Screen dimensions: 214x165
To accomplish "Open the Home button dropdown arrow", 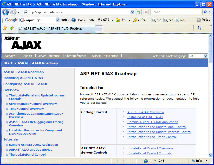I will tap(204, 28).
